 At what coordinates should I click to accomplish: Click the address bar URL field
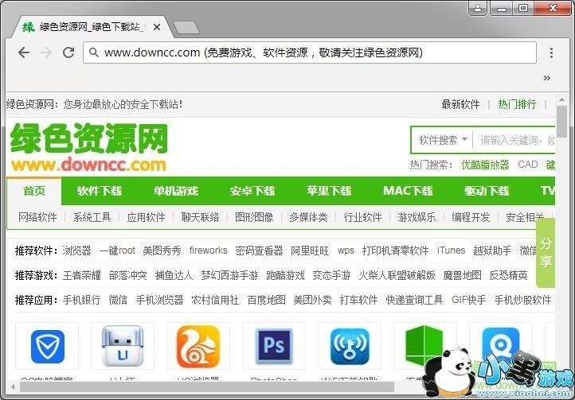point(310,52)
